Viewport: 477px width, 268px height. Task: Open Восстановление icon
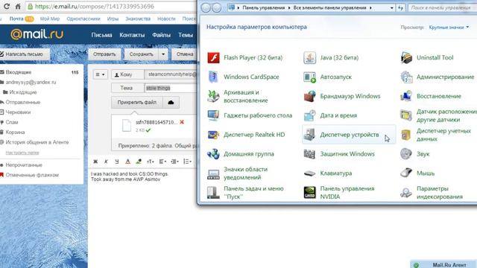tap(406, 96)
